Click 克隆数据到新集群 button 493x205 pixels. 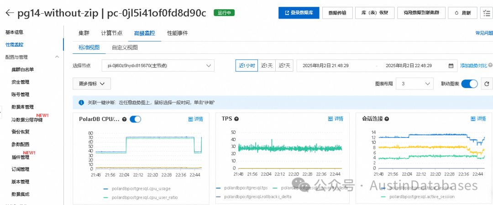422,13
